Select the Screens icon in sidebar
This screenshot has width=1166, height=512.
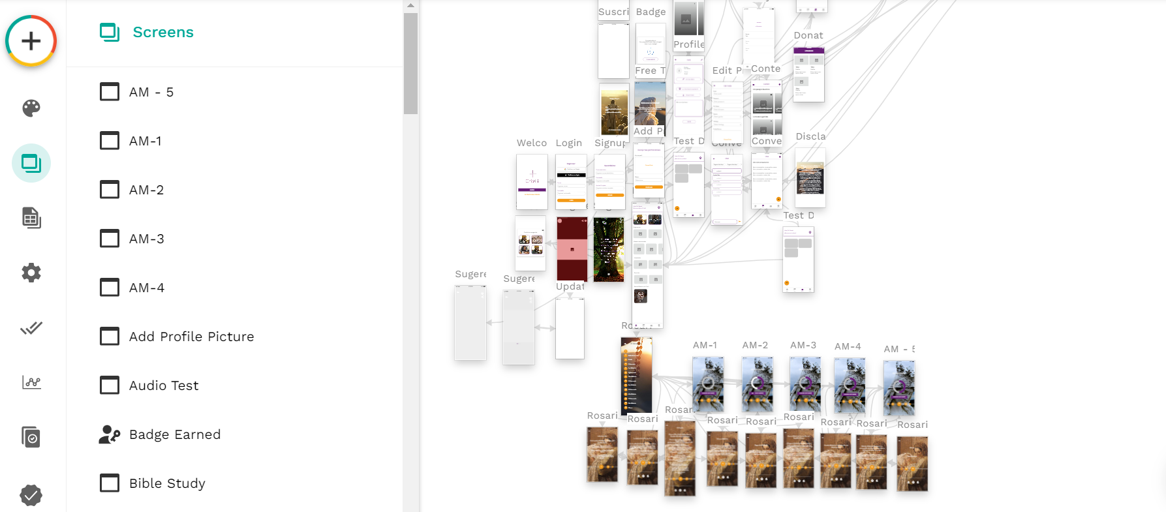pyautogui.click(x=31, y=163)
